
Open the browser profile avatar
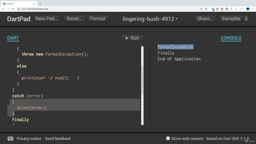(248, 9)
